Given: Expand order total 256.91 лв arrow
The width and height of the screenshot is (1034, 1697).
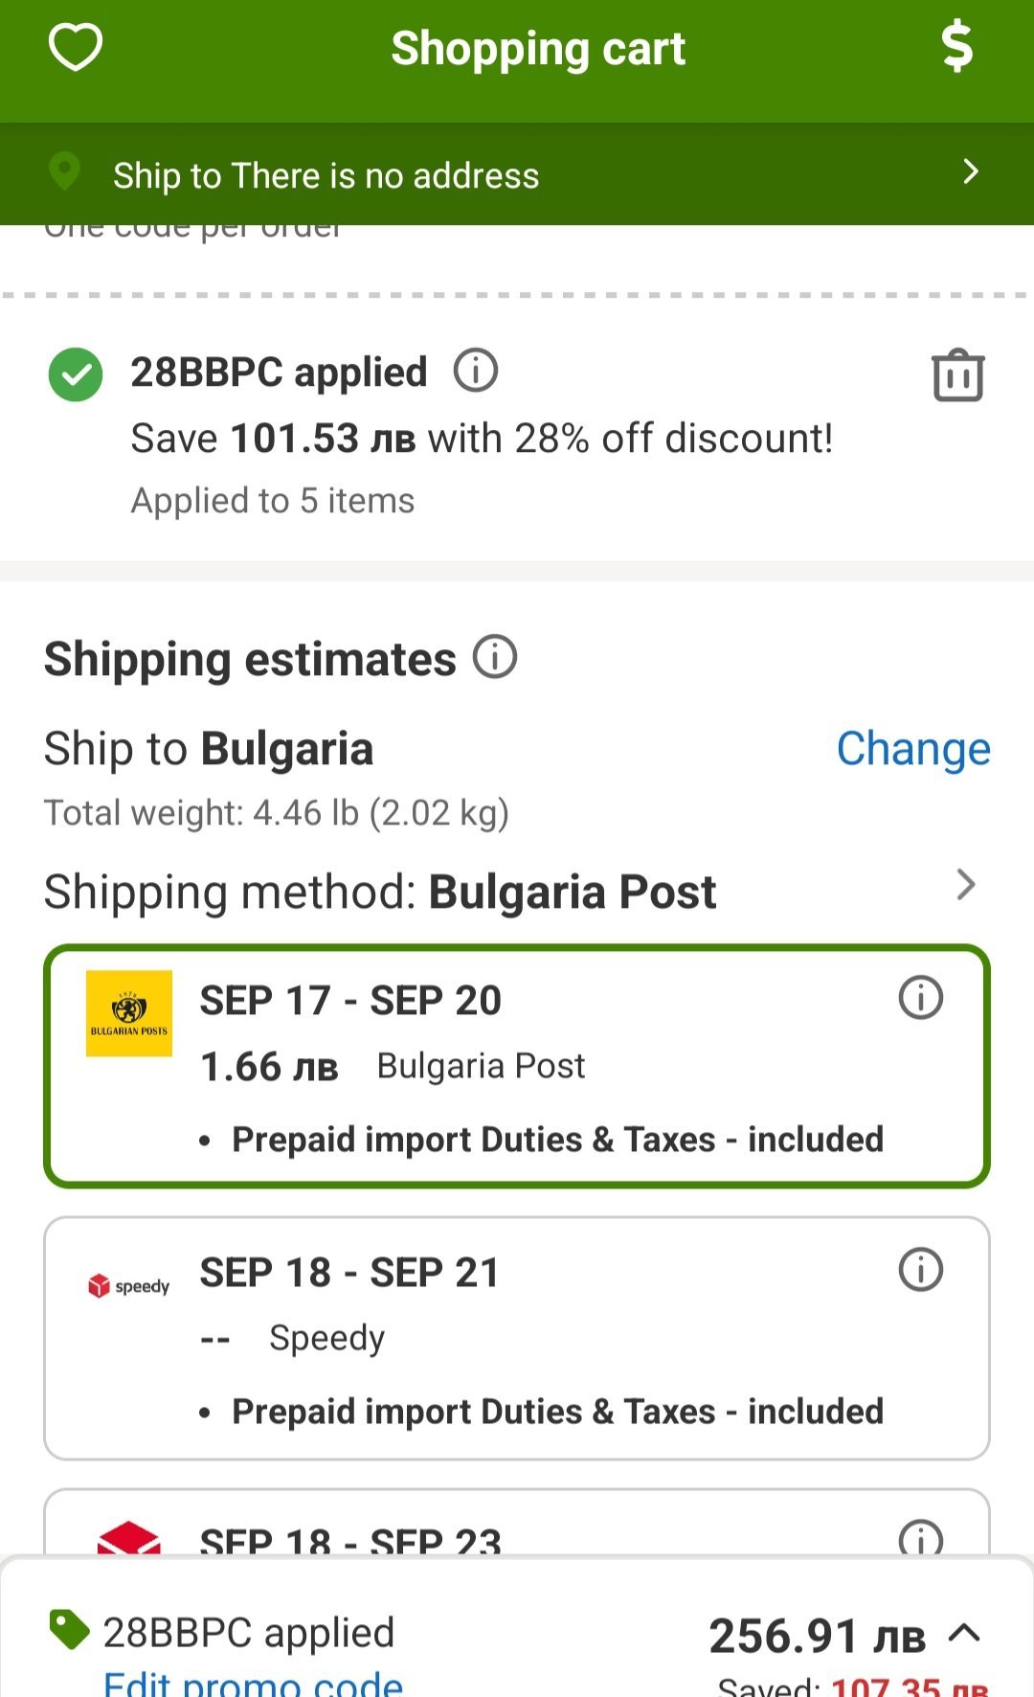Looking at the screenshot, I should point(964,1633).
